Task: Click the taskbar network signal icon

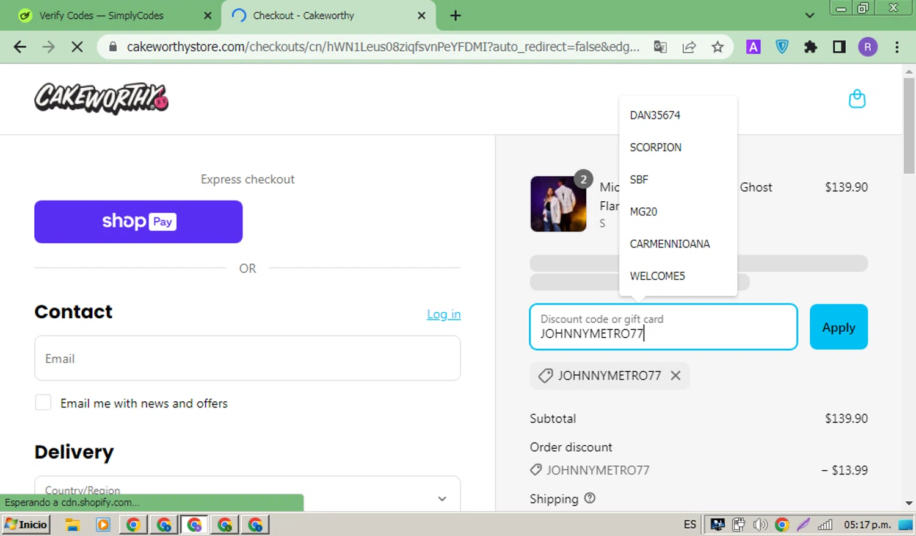Action: click(825, 524)
